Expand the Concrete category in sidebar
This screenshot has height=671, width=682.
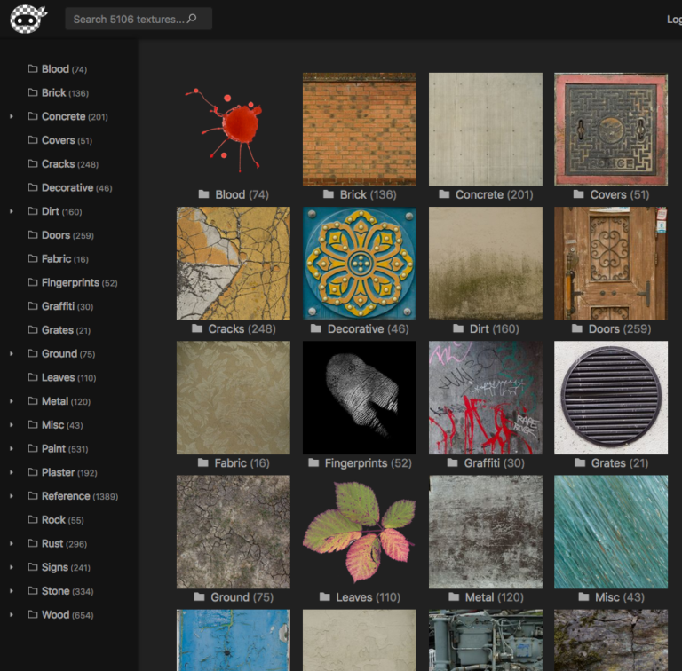click(12, 116)
